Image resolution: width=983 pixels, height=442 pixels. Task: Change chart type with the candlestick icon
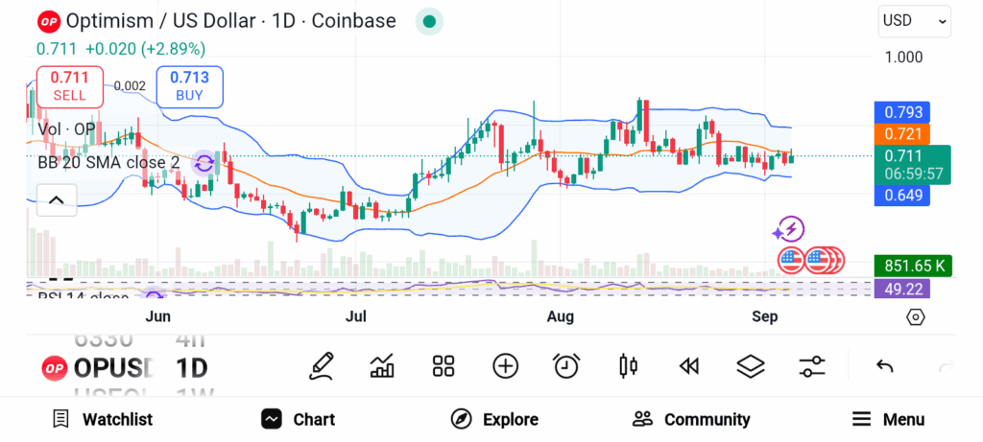(628, 366)
